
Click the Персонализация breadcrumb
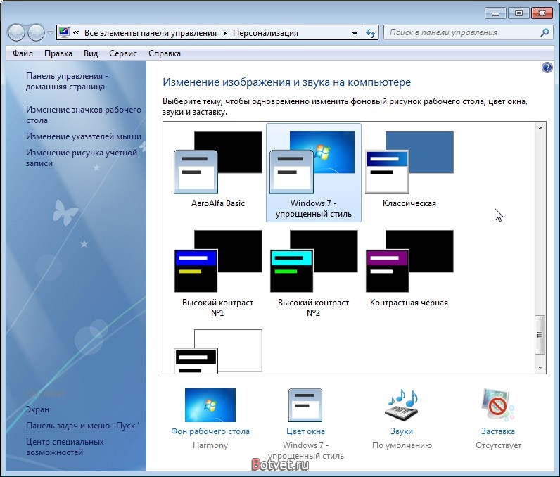[x=265, y=33]
